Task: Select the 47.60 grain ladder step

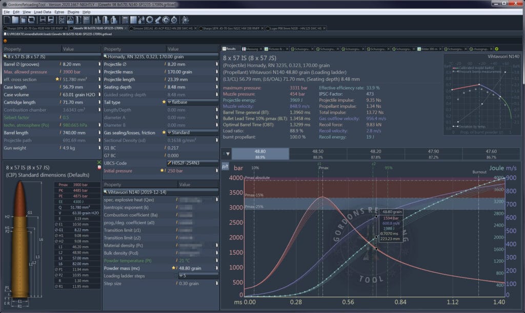Action: (x=491, y=153)
